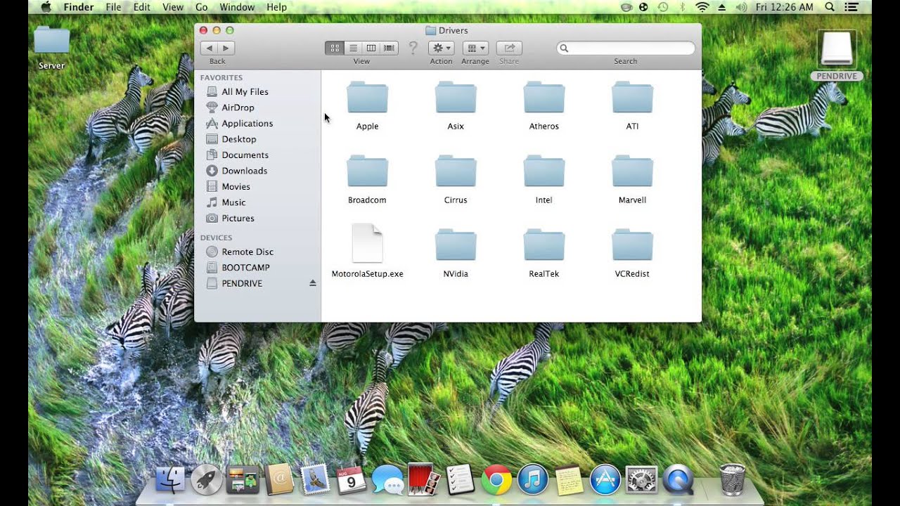Open iTunes from the Dock

(x=533, y=480)
